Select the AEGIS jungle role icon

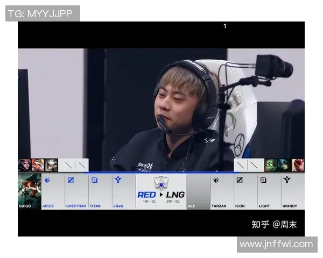47,180
